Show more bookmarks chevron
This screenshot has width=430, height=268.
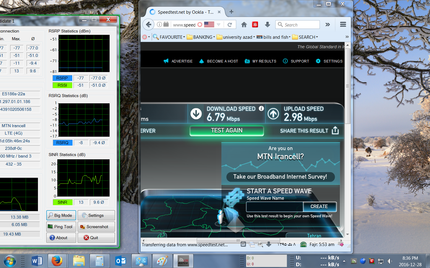tap(347, 37)
